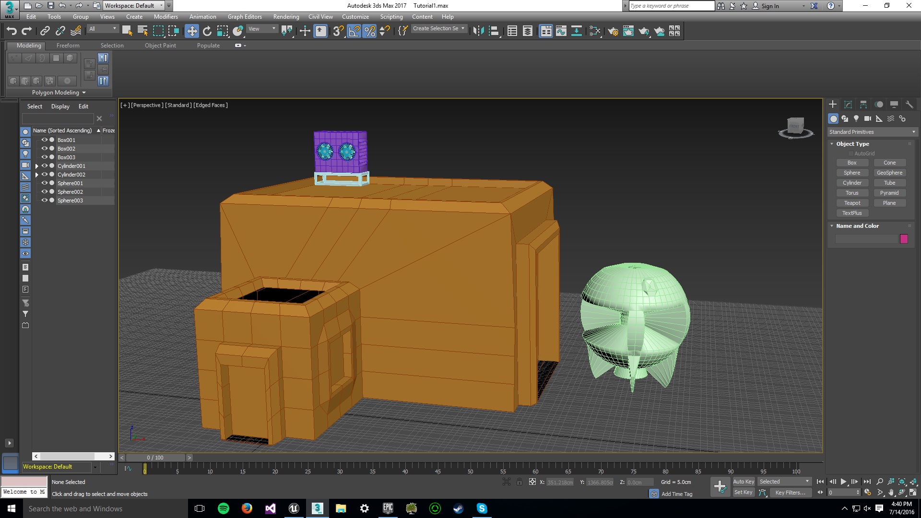Click Zoom Extents navigation icon
This screenshot has width=921, height=518.
point(902,482)
